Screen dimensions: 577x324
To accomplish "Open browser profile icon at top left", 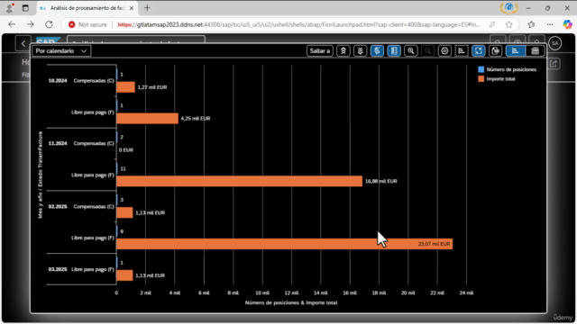I will (x=9, y=8).
